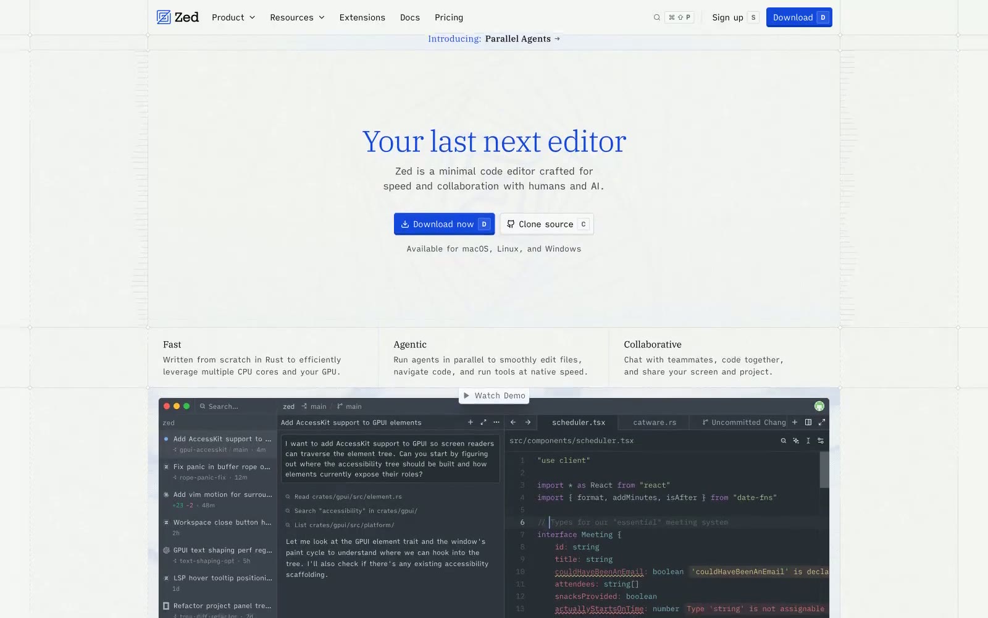Click the Claude icon beside Add vim motion thread
The height and width of the screenshot is (618, 988).
(x=166, y=494)
